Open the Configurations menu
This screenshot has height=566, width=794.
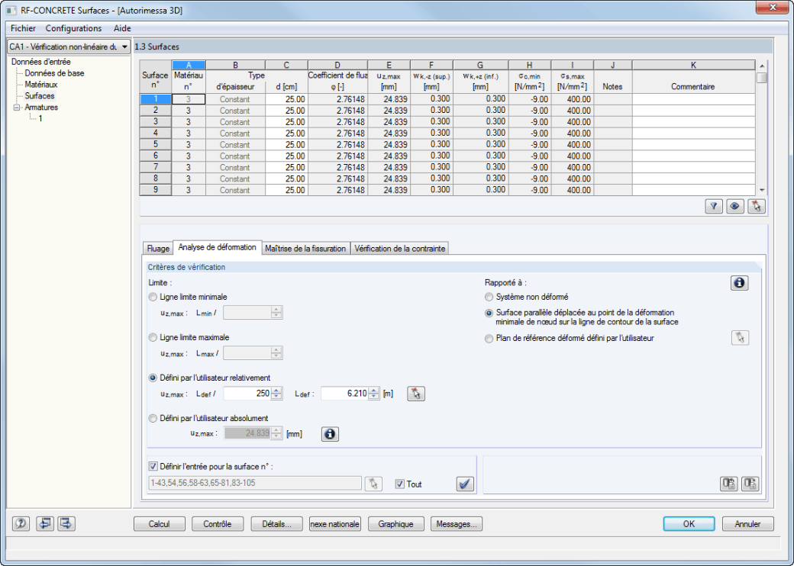point(73,28)
